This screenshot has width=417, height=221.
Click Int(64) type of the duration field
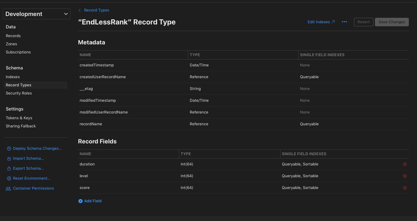187,164
